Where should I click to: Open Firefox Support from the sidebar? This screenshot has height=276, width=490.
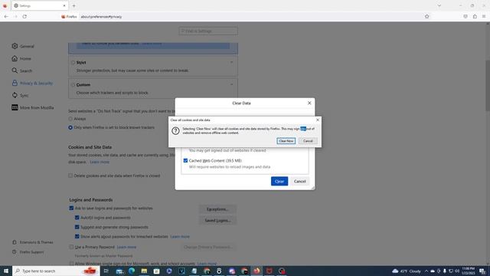pos(28,252)
